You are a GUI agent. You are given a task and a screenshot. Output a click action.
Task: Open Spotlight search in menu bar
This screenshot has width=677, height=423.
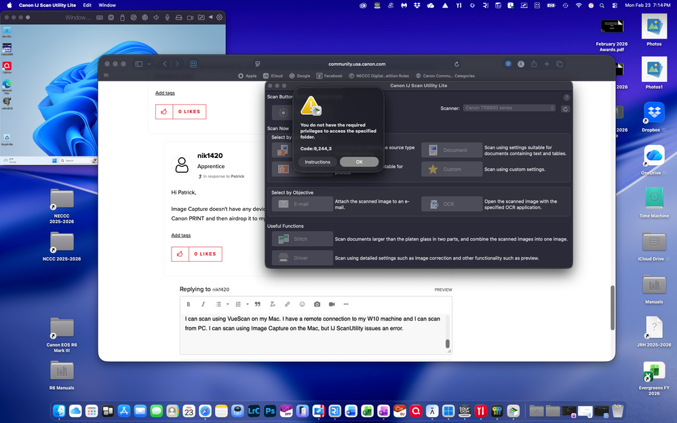[x=602, y=5]
